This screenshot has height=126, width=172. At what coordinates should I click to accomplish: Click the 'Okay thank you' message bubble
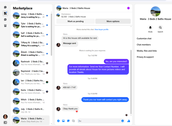pyautogui.click(x=70, y=109)
